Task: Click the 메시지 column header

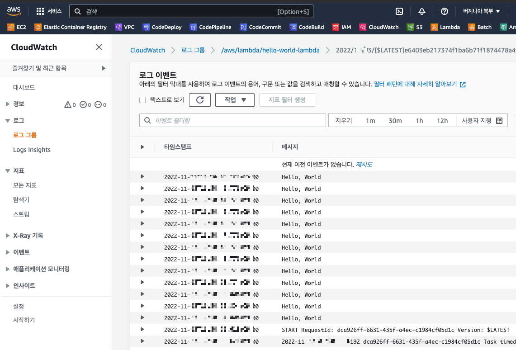Action: (290, 147)
